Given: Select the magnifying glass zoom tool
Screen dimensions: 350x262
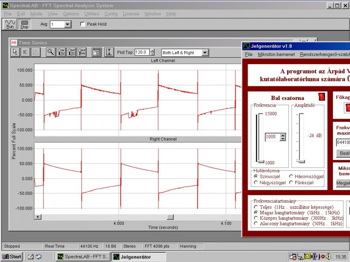Looking at the screenshot, I should [x=51, y=52].
